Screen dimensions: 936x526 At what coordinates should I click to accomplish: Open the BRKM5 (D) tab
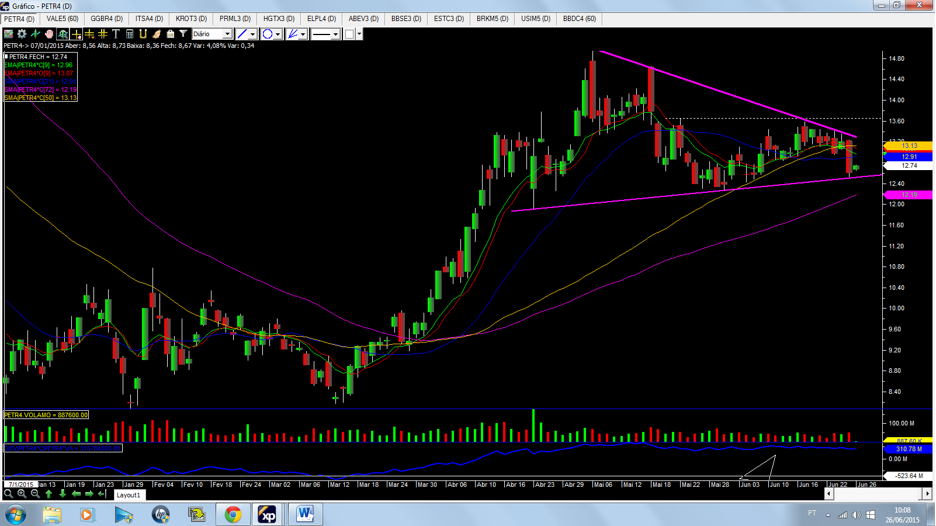pyautogui.click(x=492, y=19)
